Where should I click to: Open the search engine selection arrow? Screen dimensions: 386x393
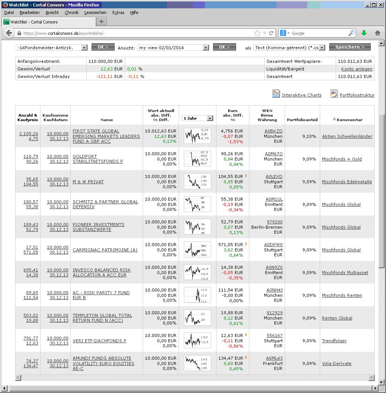coord(288,33)
